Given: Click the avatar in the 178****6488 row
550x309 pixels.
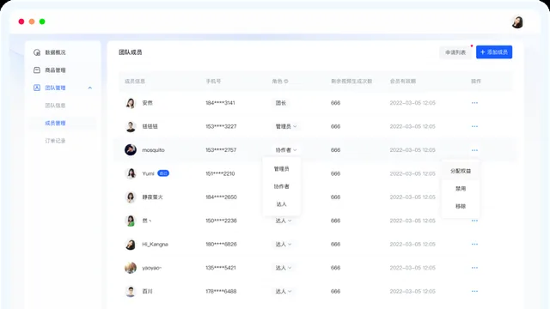Looking at the screenshot, I should (x=131, y=291).
